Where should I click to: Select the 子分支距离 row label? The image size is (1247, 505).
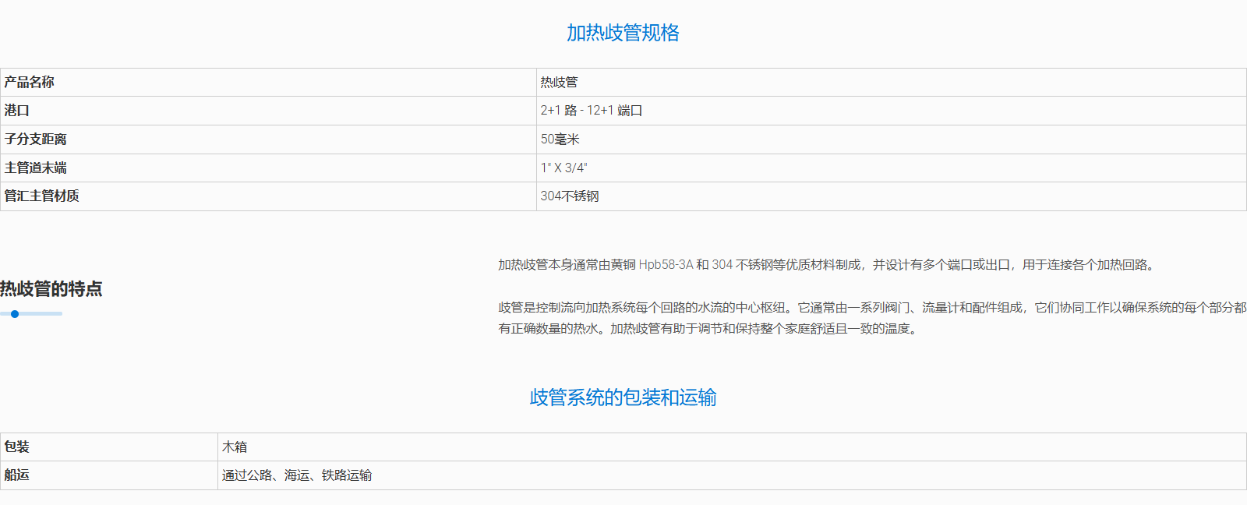[36, 139]
